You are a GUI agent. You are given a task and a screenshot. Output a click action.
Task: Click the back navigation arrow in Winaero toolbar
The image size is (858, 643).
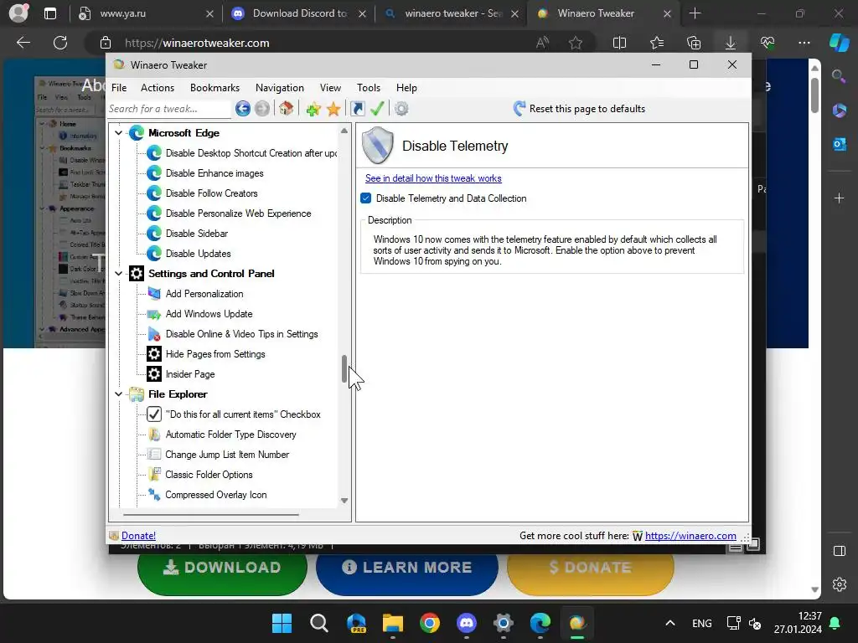tap(243, 109)
